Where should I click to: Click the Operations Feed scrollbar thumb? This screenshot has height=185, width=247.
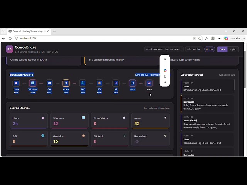[234, 85]
